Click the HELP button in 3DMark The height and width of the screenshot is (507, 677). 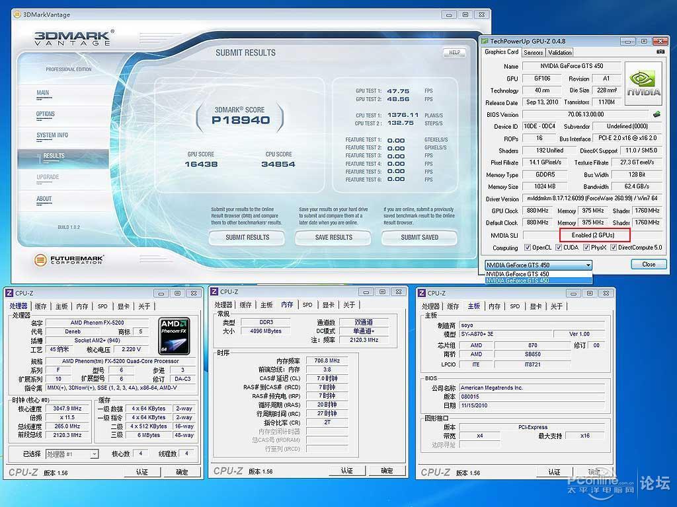[454, 53]
